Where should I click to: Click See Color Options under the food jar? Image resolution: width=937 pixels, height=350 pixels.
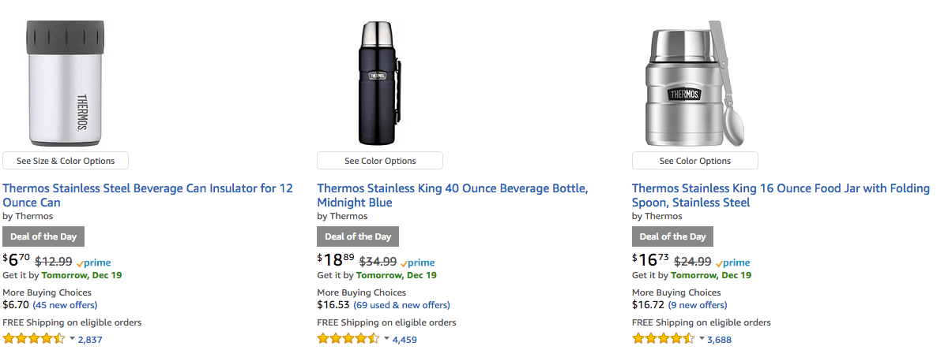pos(695,160)
